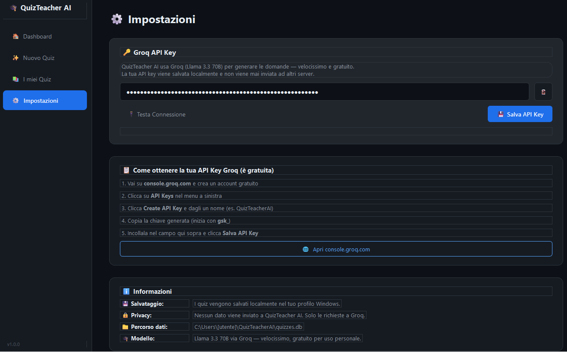Click Testa Connessione to test the API
The width and height of the screenshot is (567, 352).
(157, 114)
